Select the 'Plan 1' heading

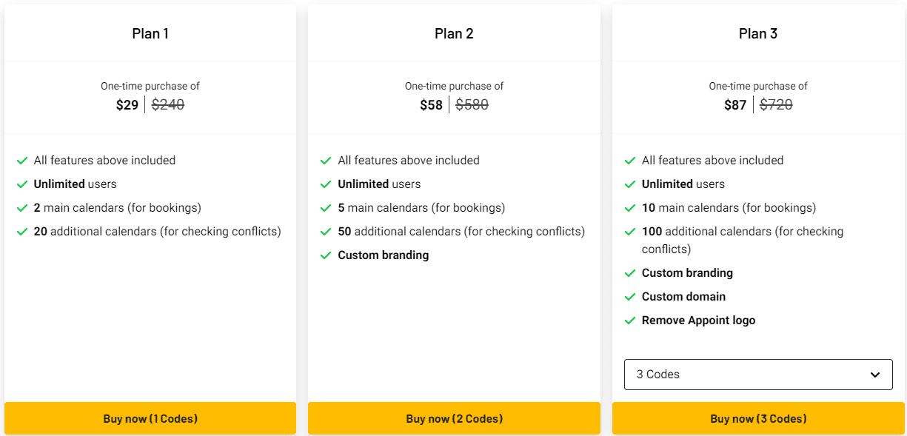coord(150,33)
